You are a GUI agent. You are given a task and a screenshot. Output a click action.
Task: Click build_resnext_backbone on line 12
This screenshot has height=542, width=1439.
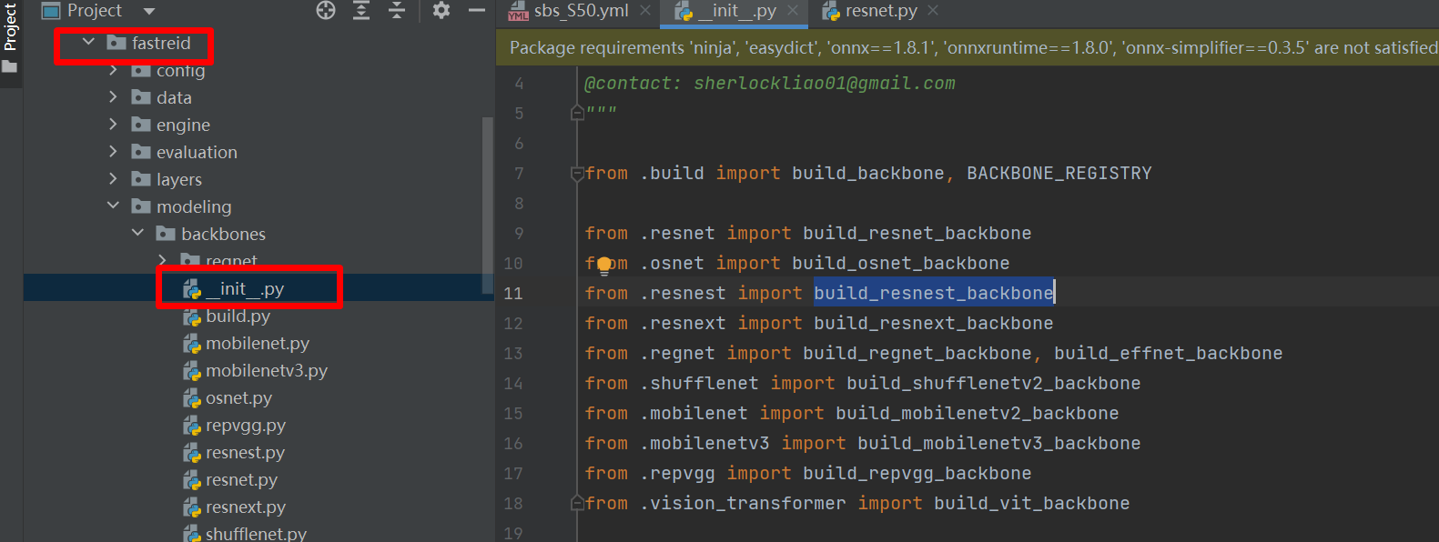click(x=934, y=323)
